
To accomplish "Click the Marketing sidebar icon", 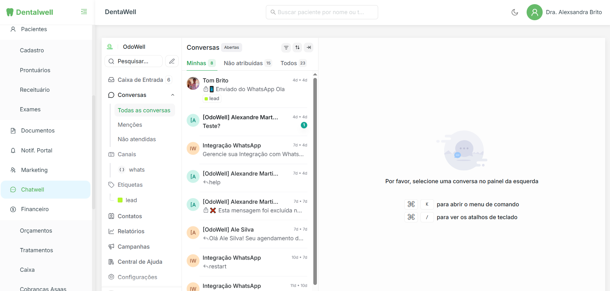I will coord(13,170).
